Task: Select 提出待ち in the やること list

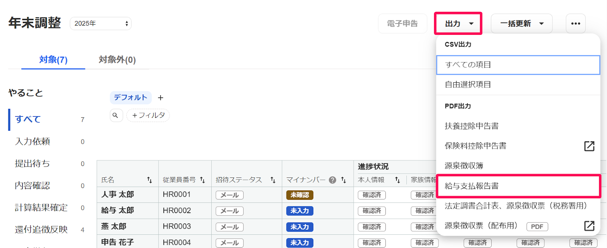Action: pos(47,163)
